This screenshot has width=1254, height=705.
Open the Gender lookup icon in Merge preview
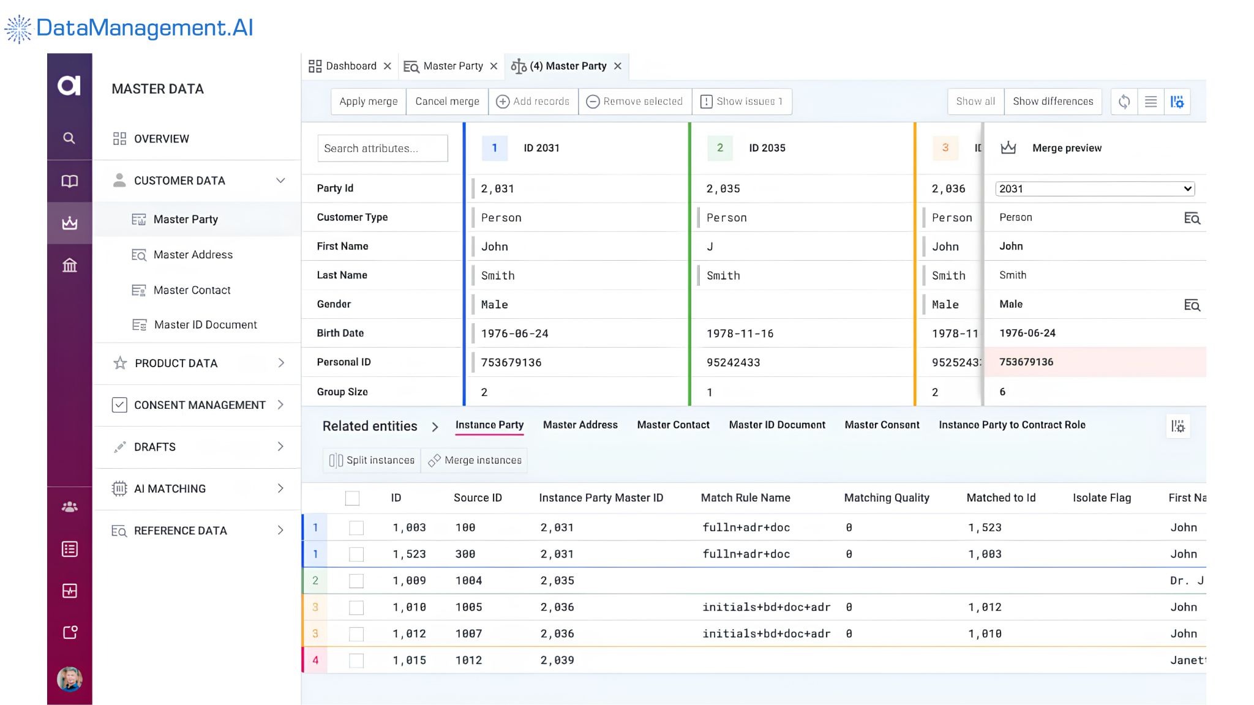pos(1192,305)
